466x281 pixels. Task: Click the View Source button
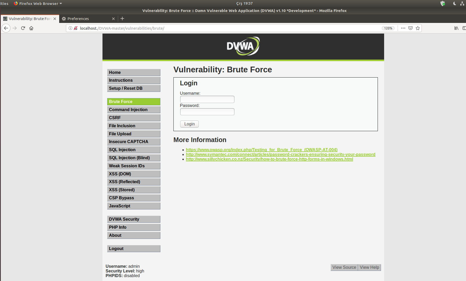pos(344,267)
